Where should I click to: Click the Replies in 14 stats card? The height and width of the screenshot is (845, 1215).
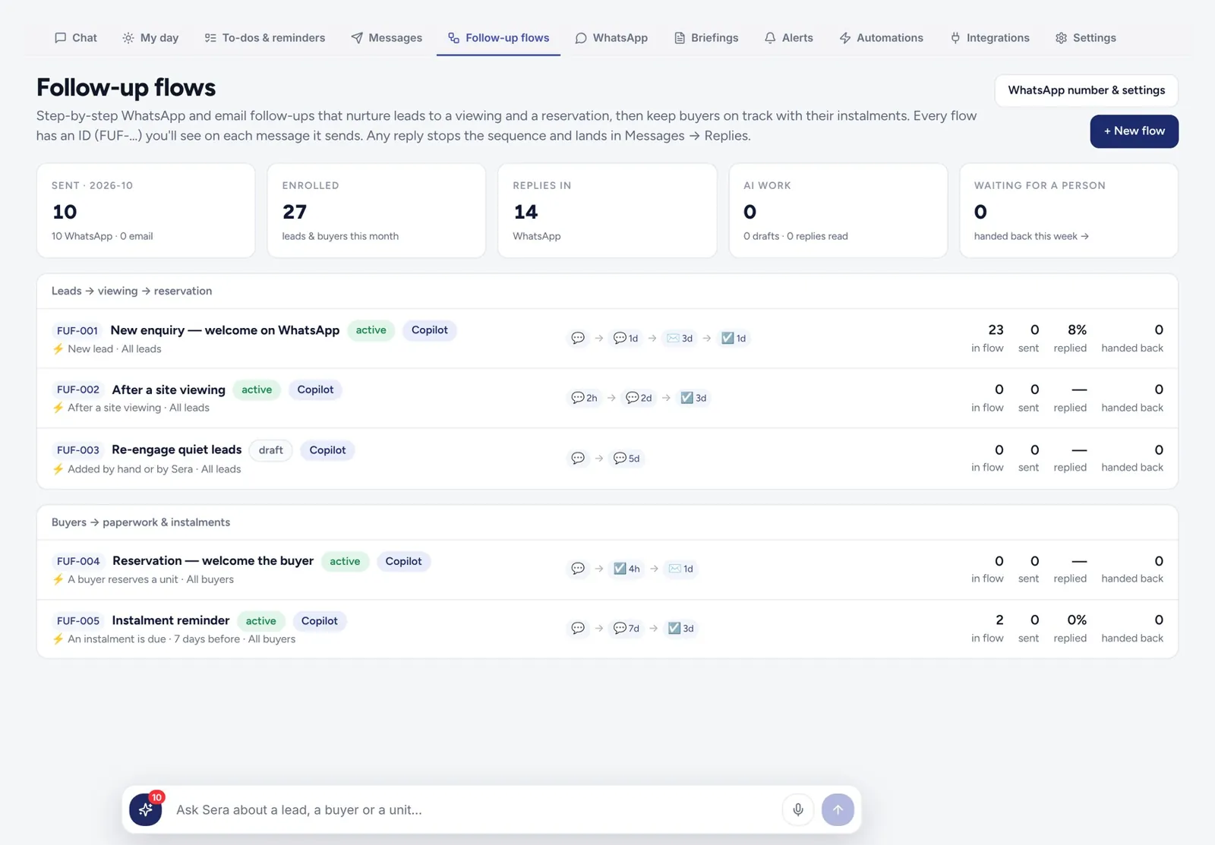pos(607,210)
